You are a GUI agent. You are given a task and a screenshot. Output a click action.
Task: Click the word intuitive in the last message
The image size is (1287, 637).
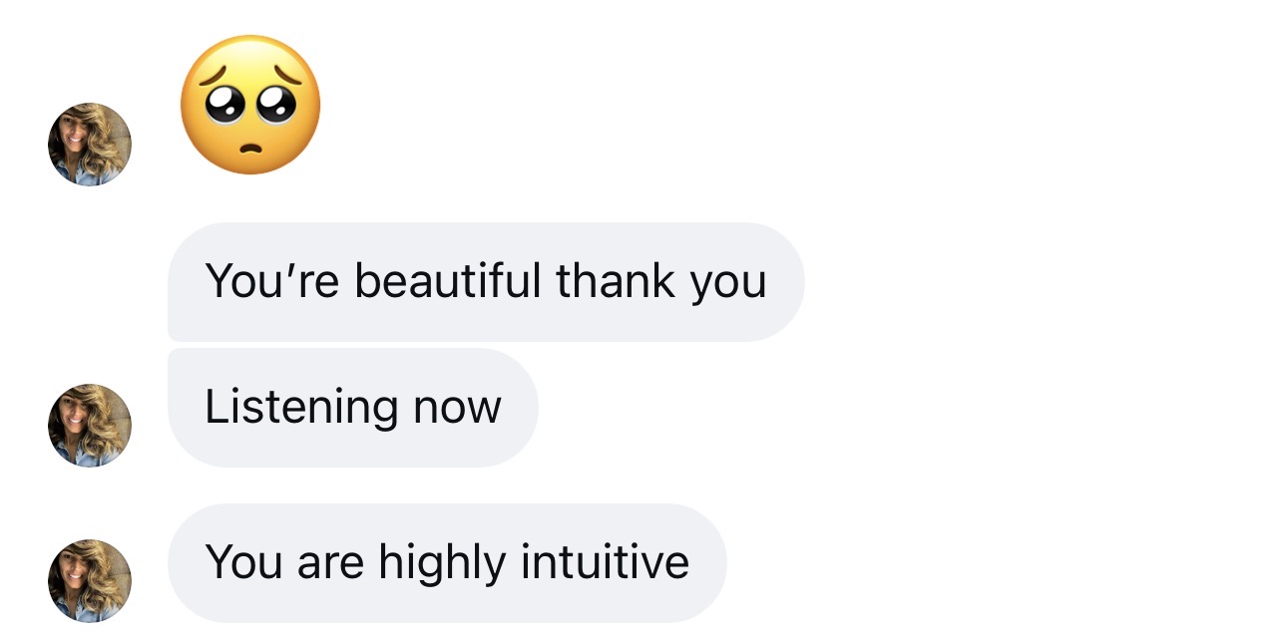click(x=606, y=562)
